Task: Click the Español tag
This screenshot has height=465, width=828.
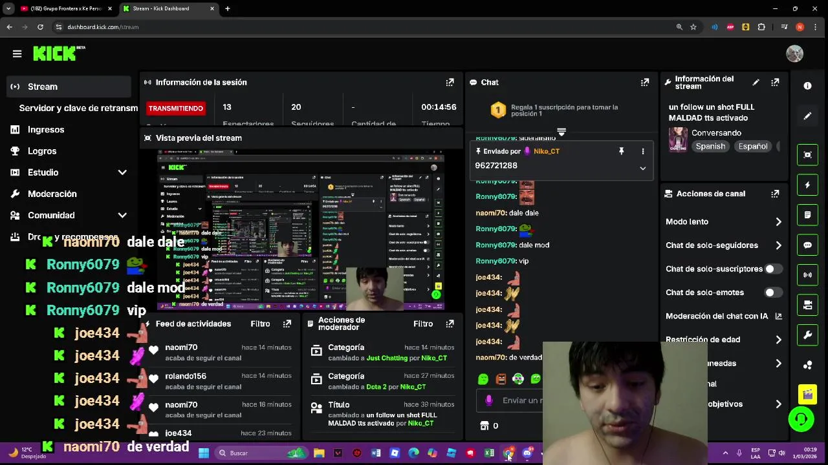Action: click(753, 147)
